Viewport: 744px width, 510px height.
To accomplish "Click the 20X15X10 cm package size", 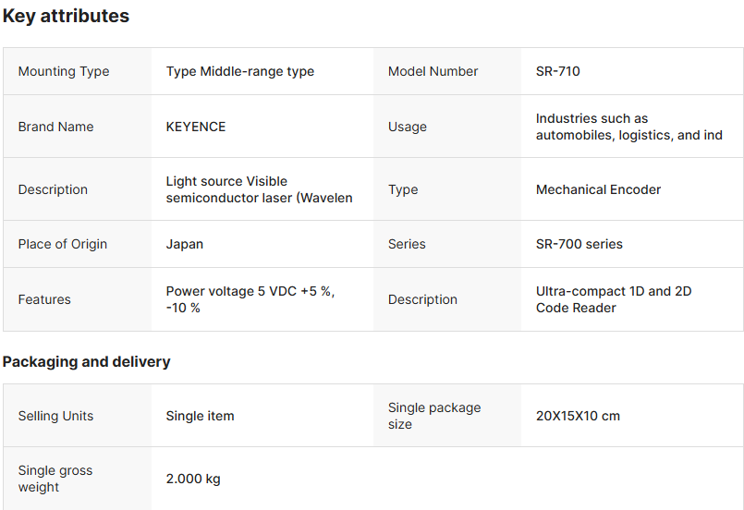I will click(x=578, y=416).
